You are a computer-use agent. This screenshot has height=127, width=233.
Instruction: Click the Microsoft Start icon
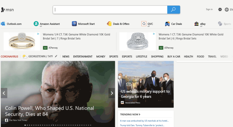tap(74, 24)
